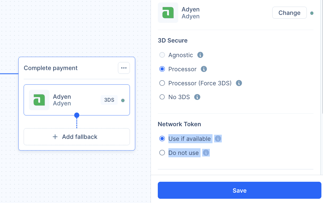Select the No 3DS radio option
Screen dimensions: 323x203
(162, 97)
